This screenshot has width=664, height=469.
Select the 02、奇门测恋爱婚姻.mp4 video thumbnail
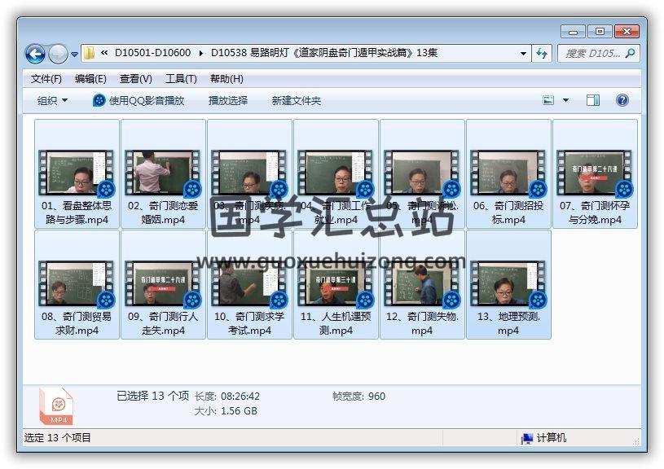click(x=163, y=173)
